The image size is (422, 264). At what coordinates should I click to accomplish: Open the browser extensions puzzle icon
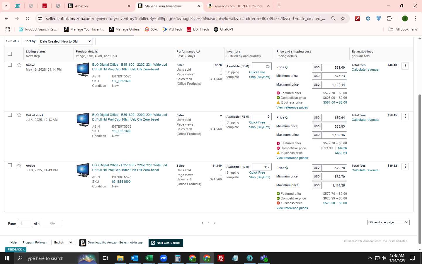coord(389,18)
